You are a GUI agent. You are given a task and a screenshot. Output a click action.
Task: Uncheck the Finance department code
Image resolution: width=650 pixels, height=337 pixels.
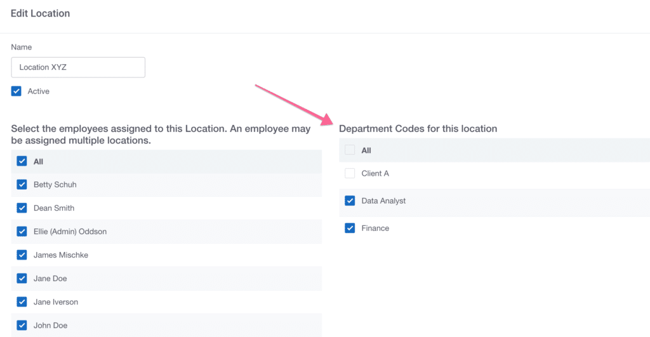pyautogui.click(x=350, y=228)
